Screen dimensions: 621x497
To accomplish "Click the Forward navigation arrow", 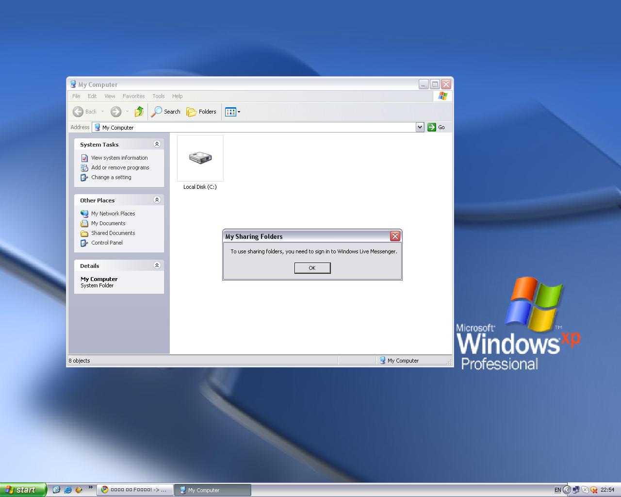I will tap(115, 112).
